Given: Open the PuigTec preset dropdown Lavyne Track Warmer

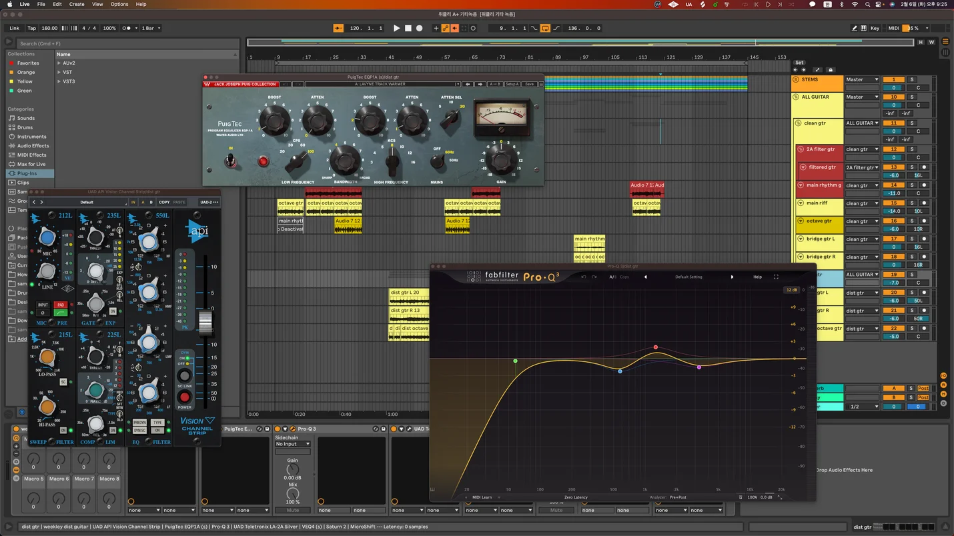Looking at the screenshot, I should (382, 84).
